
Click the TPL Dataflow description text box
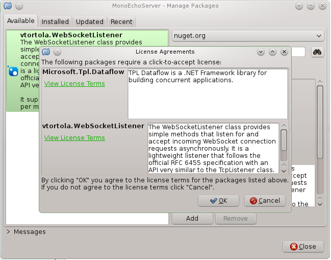[x=208, y=94]
